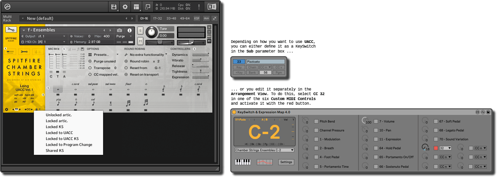Open the Kontakt save files menu icon

point(114,7)
